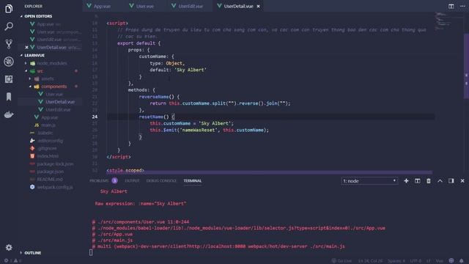This screenshot has width=469, height=264.
Task: Click the feedback smiley in status bar
Action: (451, 261)
